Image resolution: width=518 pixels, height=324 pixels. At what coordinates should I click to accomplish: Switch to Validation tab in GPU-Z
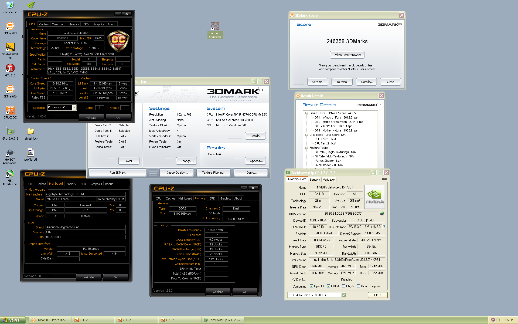click(x=329, y=179)
